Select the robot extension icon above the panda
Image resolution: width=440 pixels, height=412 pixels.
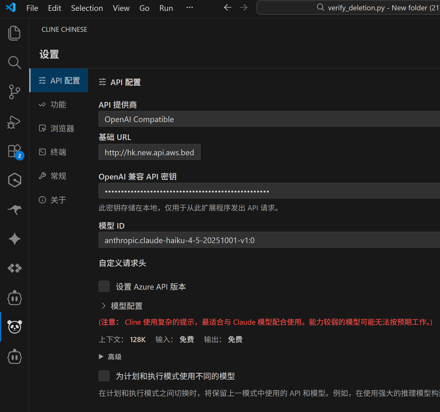tap(14, 298)
